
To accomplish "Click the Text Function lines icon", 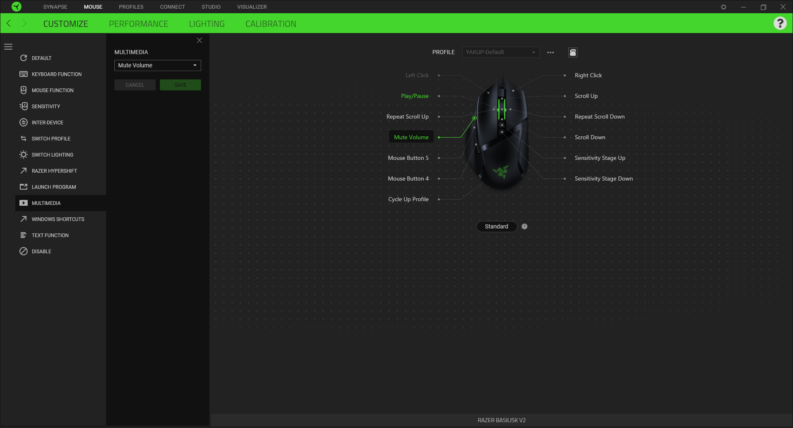I will 24,235.
